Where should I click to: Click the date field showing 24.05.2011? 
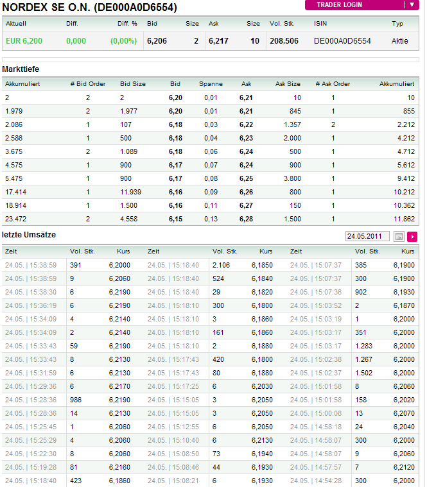367,237
